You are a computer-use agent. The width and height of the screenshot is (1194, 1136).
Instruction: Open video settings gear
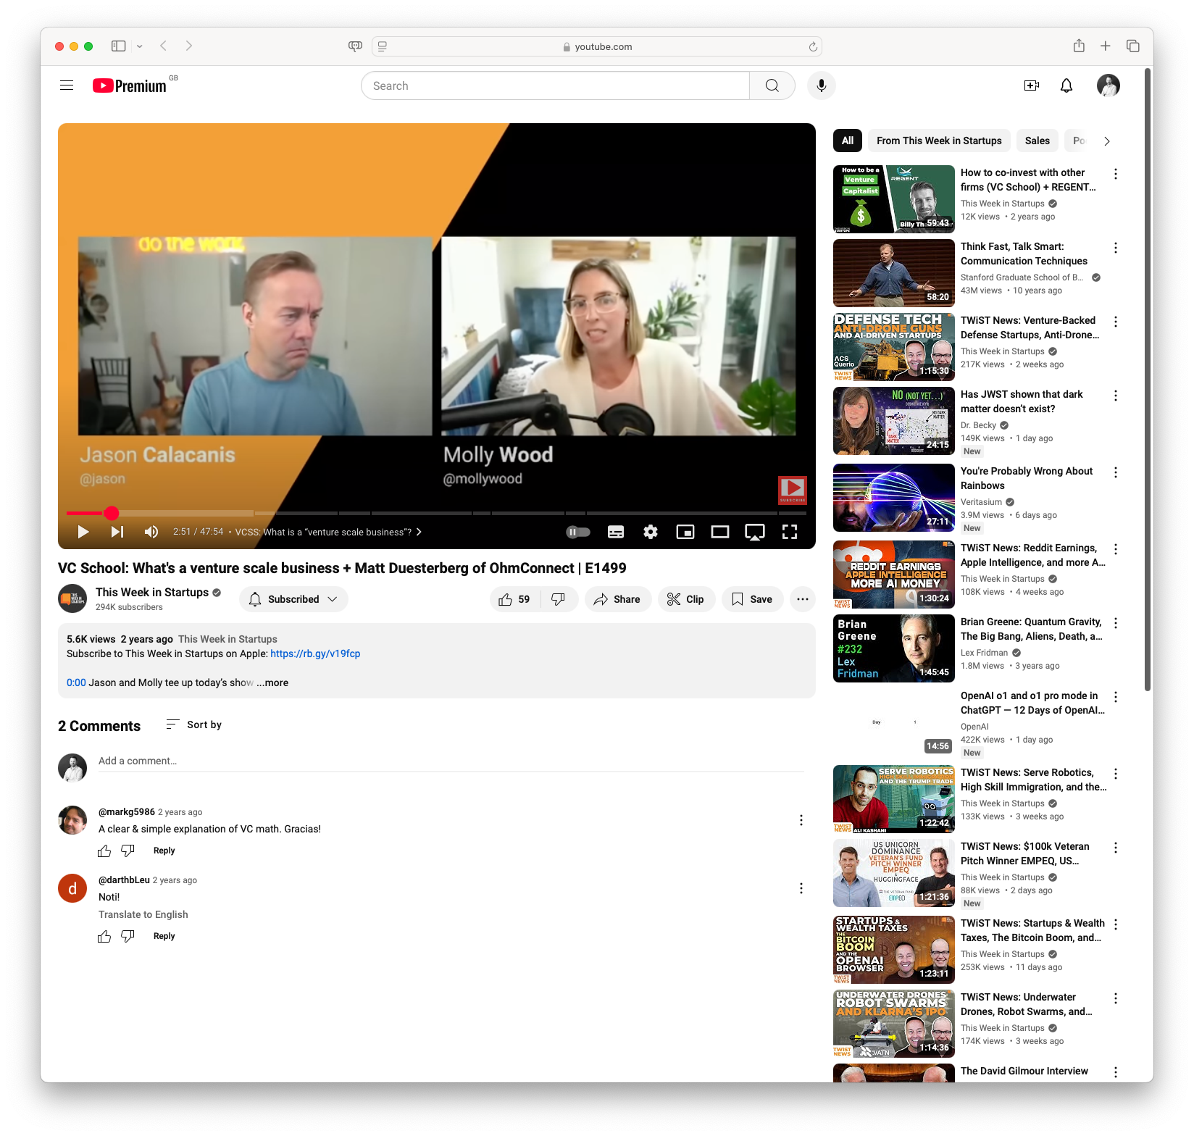pos(650,532)
